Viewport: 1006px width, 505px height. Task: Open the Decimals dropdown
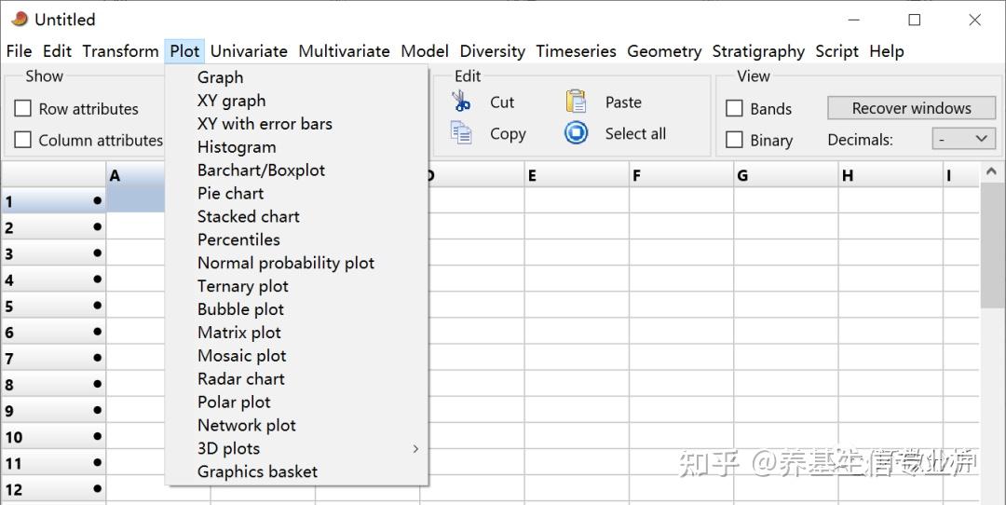(x=964, y=140)
